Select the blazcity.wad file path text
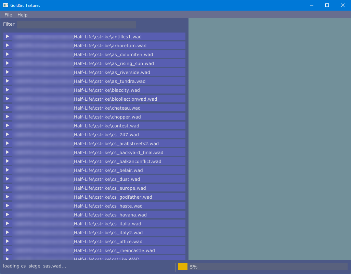The height and width of the screenshot is (274, 351). coord(107,90)
